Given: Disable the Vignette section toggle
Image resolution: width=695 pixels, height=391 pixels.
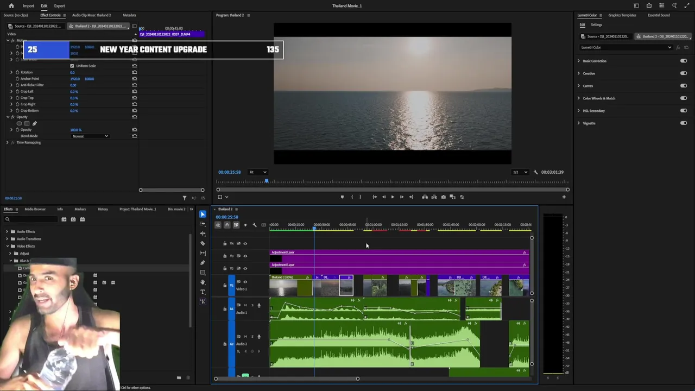Looking at the screenshot, I should tap(683, 123).
